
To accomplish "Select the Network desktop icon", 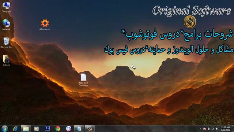I will pos(6,25).
